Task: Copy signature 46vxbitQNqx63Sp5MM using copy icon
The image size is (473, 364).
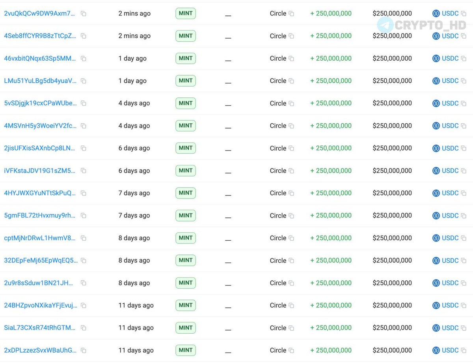Action: (84, 58)
